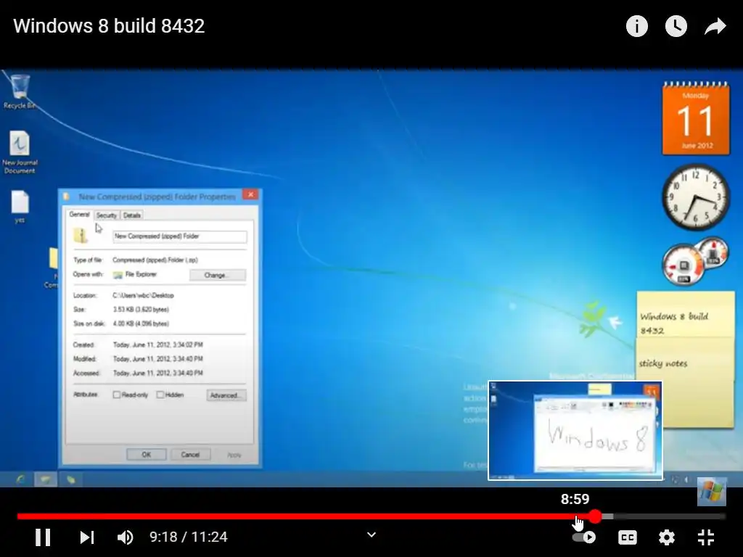Click the Apply button
The width and height of the screenshot is (743, 557).
coord(234,455)
